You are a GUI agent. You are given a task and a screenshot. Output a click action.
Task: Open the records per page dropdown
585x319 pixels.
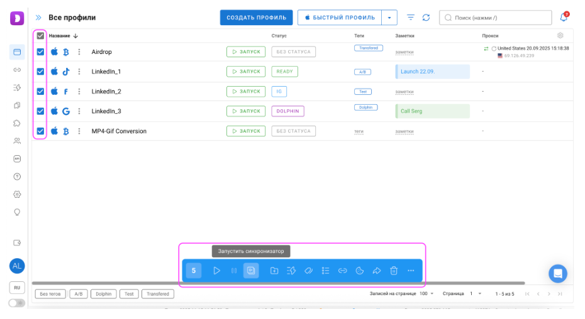point(427,294)
